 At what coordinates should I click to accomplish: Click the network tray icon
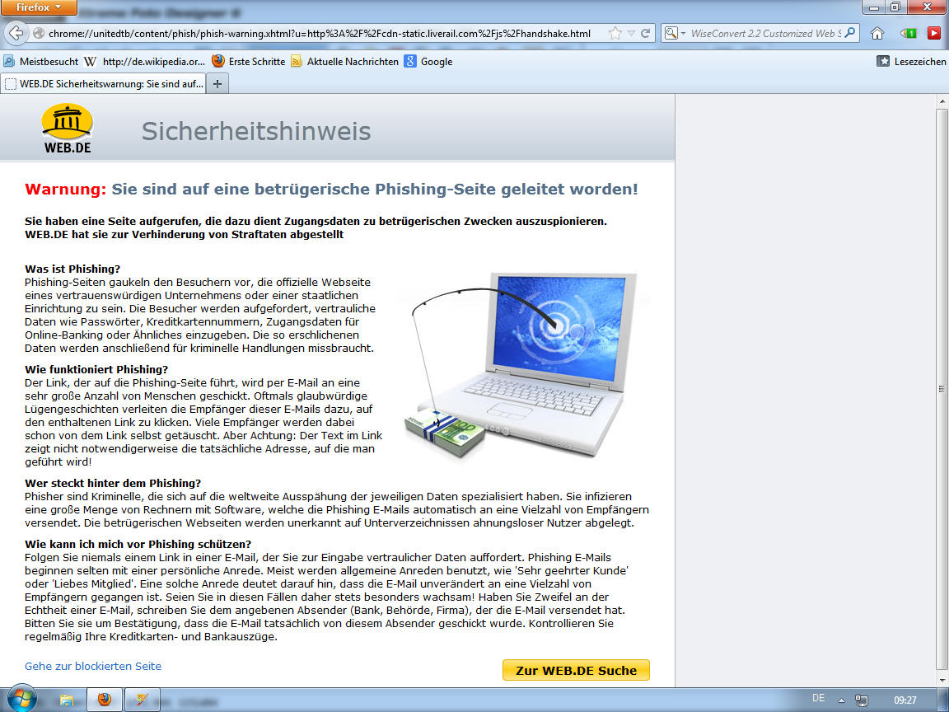pyautogui.click(x=861, y=700)
